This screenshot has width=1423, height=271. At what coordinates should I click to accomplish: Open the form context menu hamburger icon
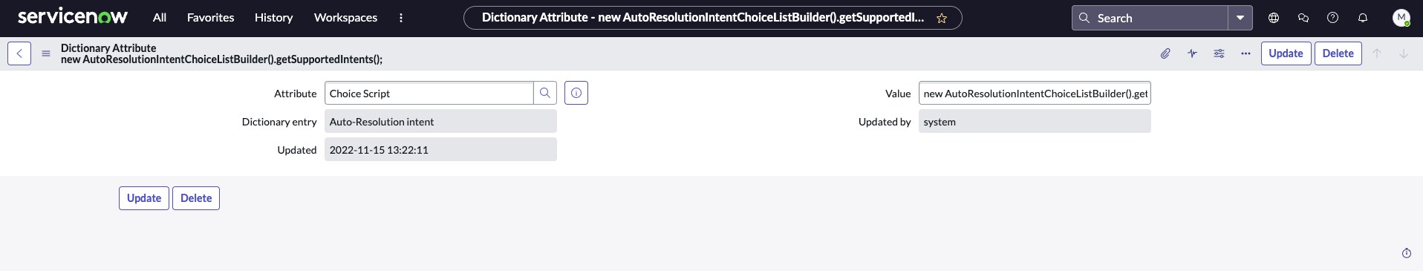[x=46, y=53]
